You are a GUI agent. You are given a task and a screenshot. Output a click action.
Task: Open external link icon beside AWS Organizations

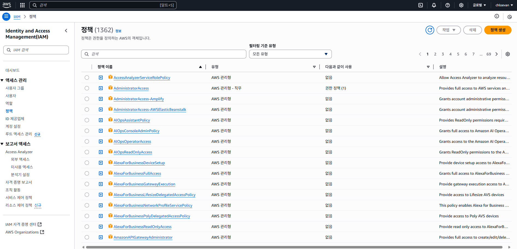click(x=42, y=232)
